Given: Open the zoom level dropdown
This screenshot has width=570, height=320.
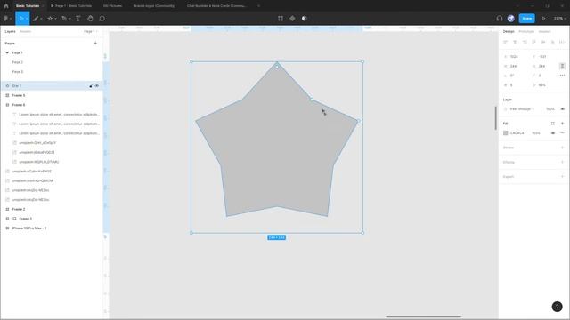Looking at the screenshot, I should (559, 19).
